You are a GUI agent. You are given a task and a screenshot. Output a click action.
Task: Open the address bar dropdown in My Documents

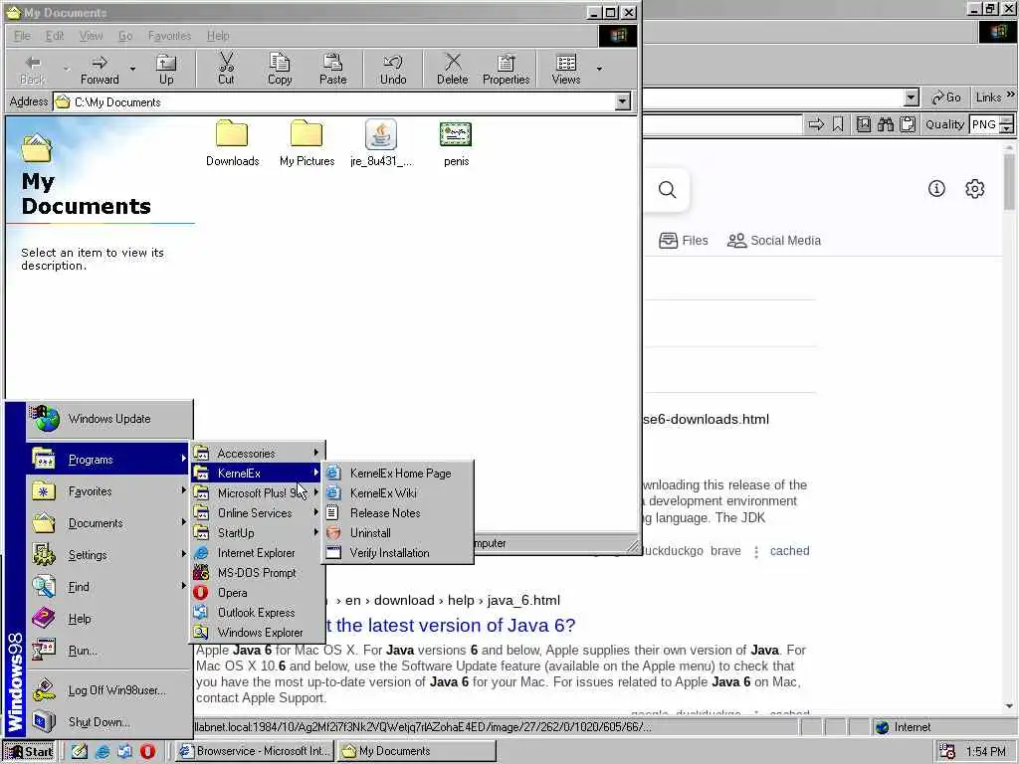(623, 102)
